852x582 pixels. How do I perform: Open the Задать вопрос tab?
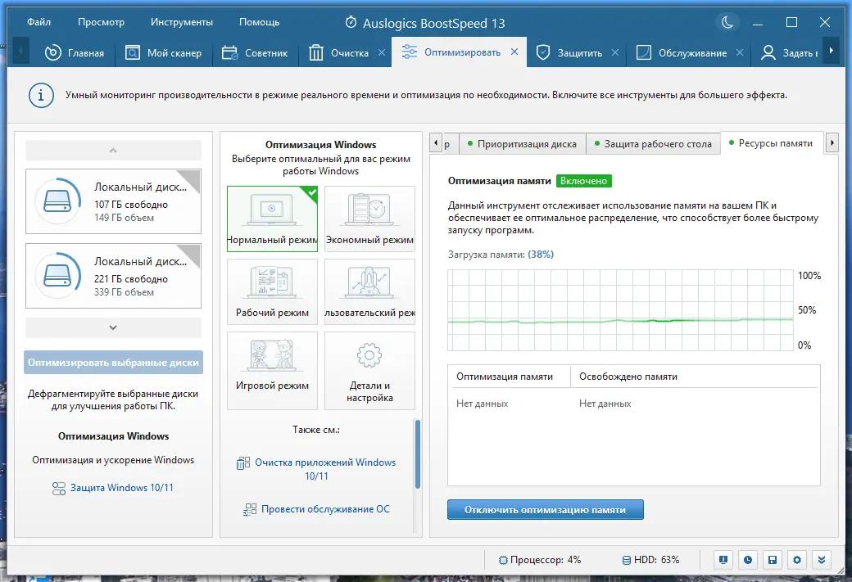pyautogui.click(x=789, y=52)
